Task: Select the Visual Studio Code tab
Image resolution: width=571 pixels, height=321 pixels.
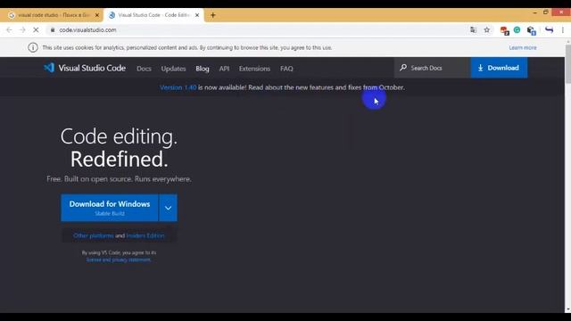Action: 153,15
